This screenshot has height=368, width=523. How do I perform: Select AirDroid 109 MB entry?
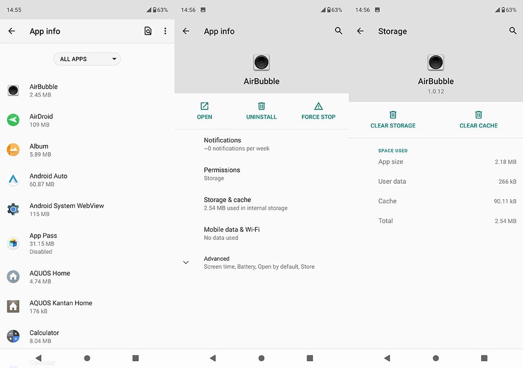click(87, 120)
